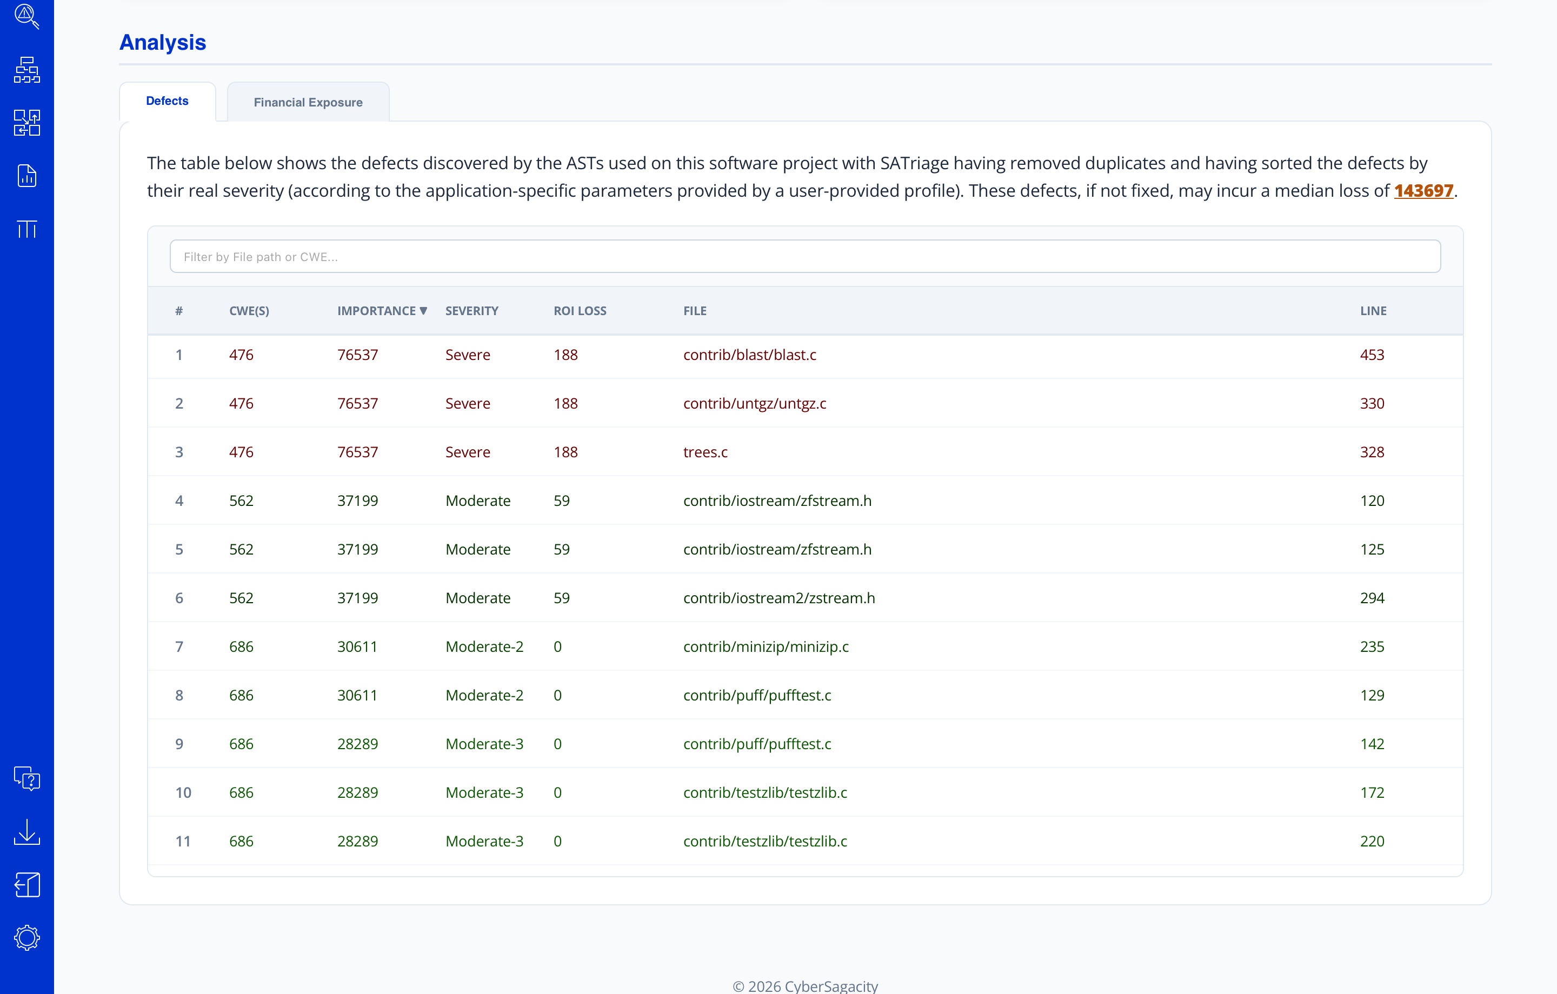The image size is (1557, 994).
Task: Click contrib/puff/pufftest.c at line 142
Action: (x=757, y=744)
